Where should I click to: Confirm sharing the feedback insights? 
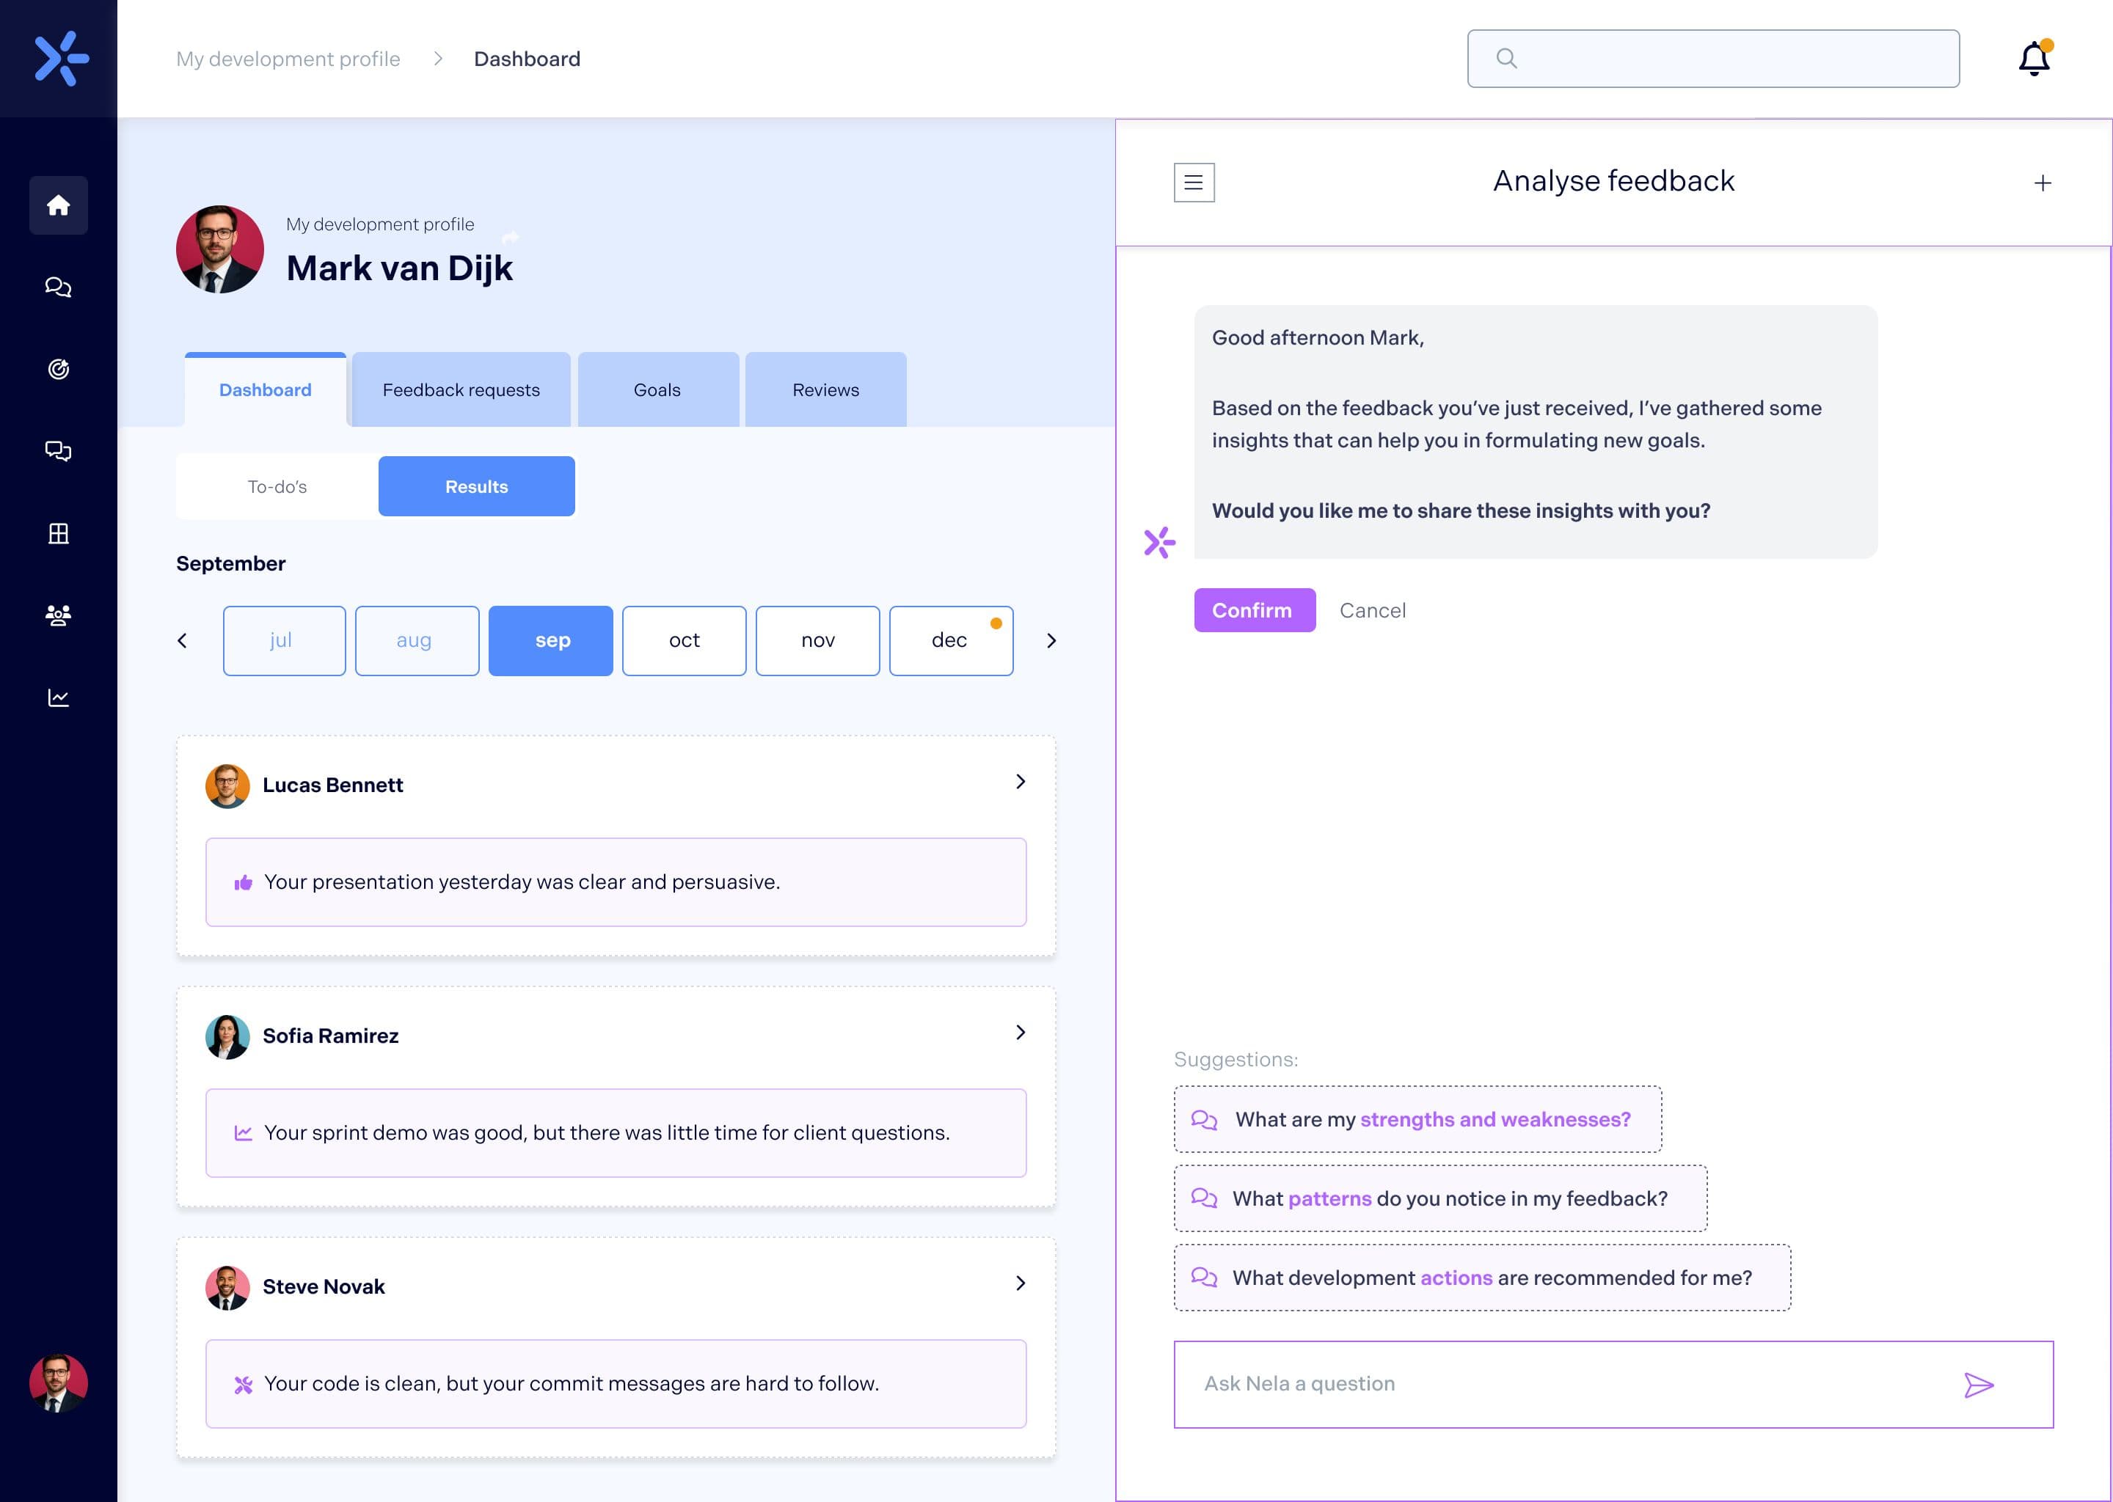click(x=1255, y=609)
